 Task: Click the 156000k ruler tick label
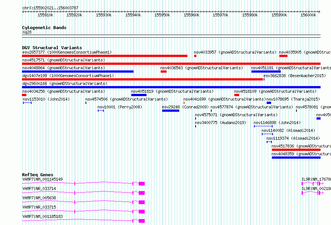(308, 15)
